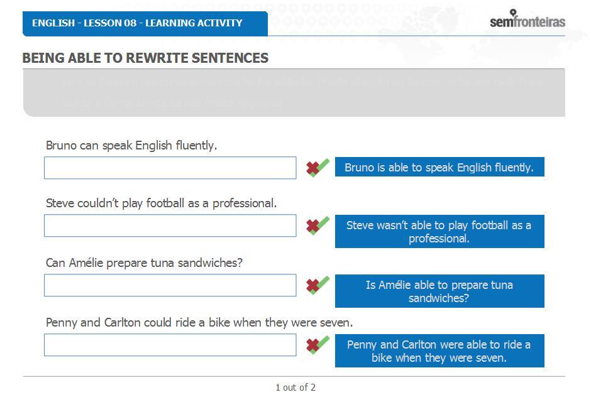
Task: Click the location pin above semfronteiras logo
Action: (513, 13)
